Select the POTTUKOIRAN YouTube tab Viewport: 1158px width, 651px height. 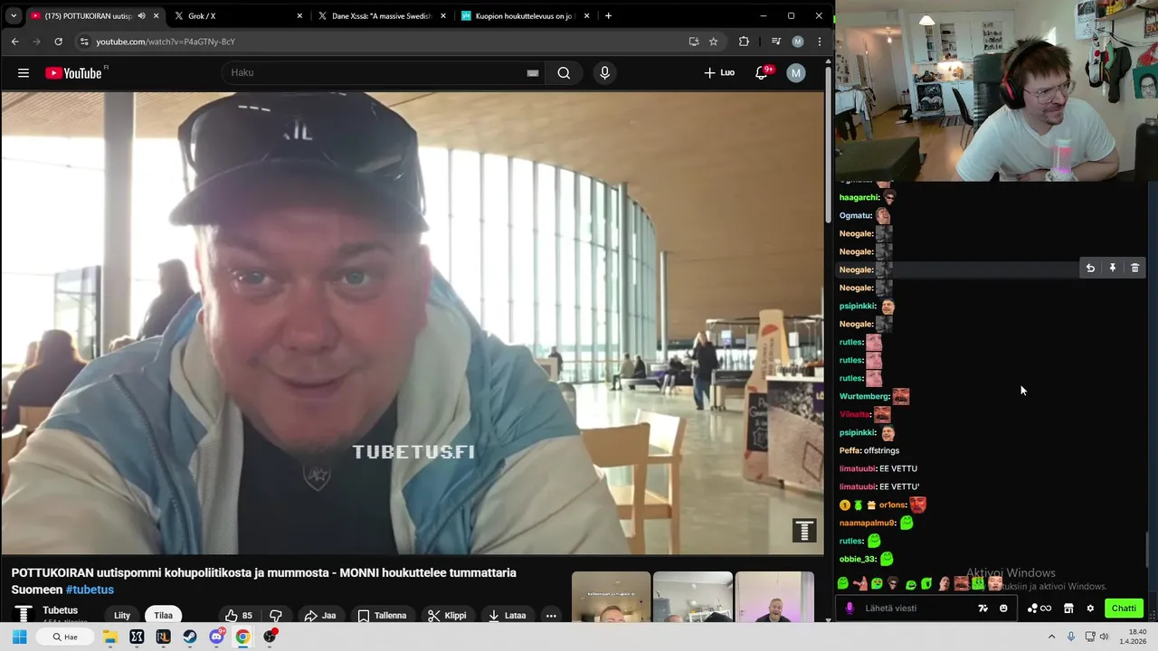95,16
